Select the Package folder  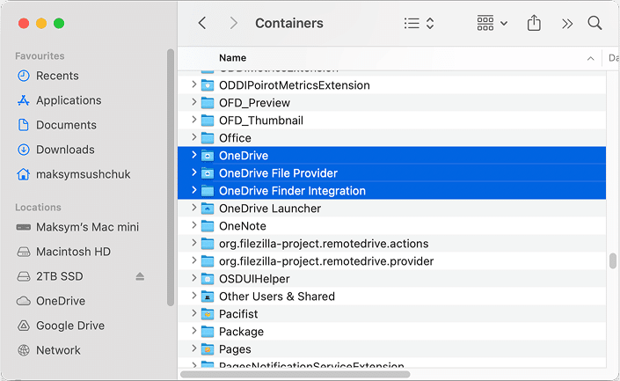[x=391, y=332]
